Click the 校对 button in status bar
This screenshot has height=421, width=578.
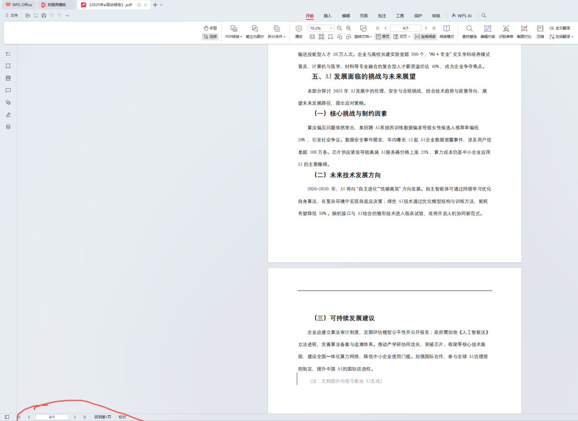[x=123, y=417]
